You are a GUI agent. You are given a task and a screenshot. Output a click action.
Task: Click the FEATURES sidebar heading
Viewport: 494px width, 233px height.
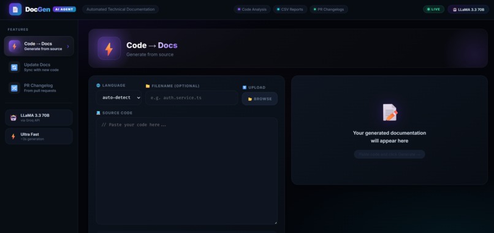coord(18,29)
